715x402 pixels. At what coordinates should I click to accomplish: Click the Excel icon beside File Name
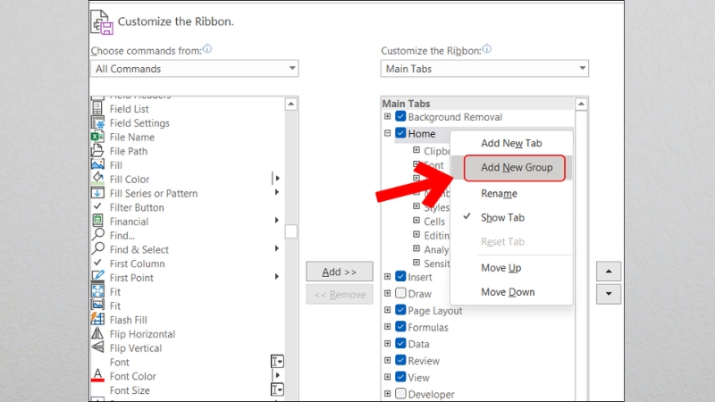97,137
